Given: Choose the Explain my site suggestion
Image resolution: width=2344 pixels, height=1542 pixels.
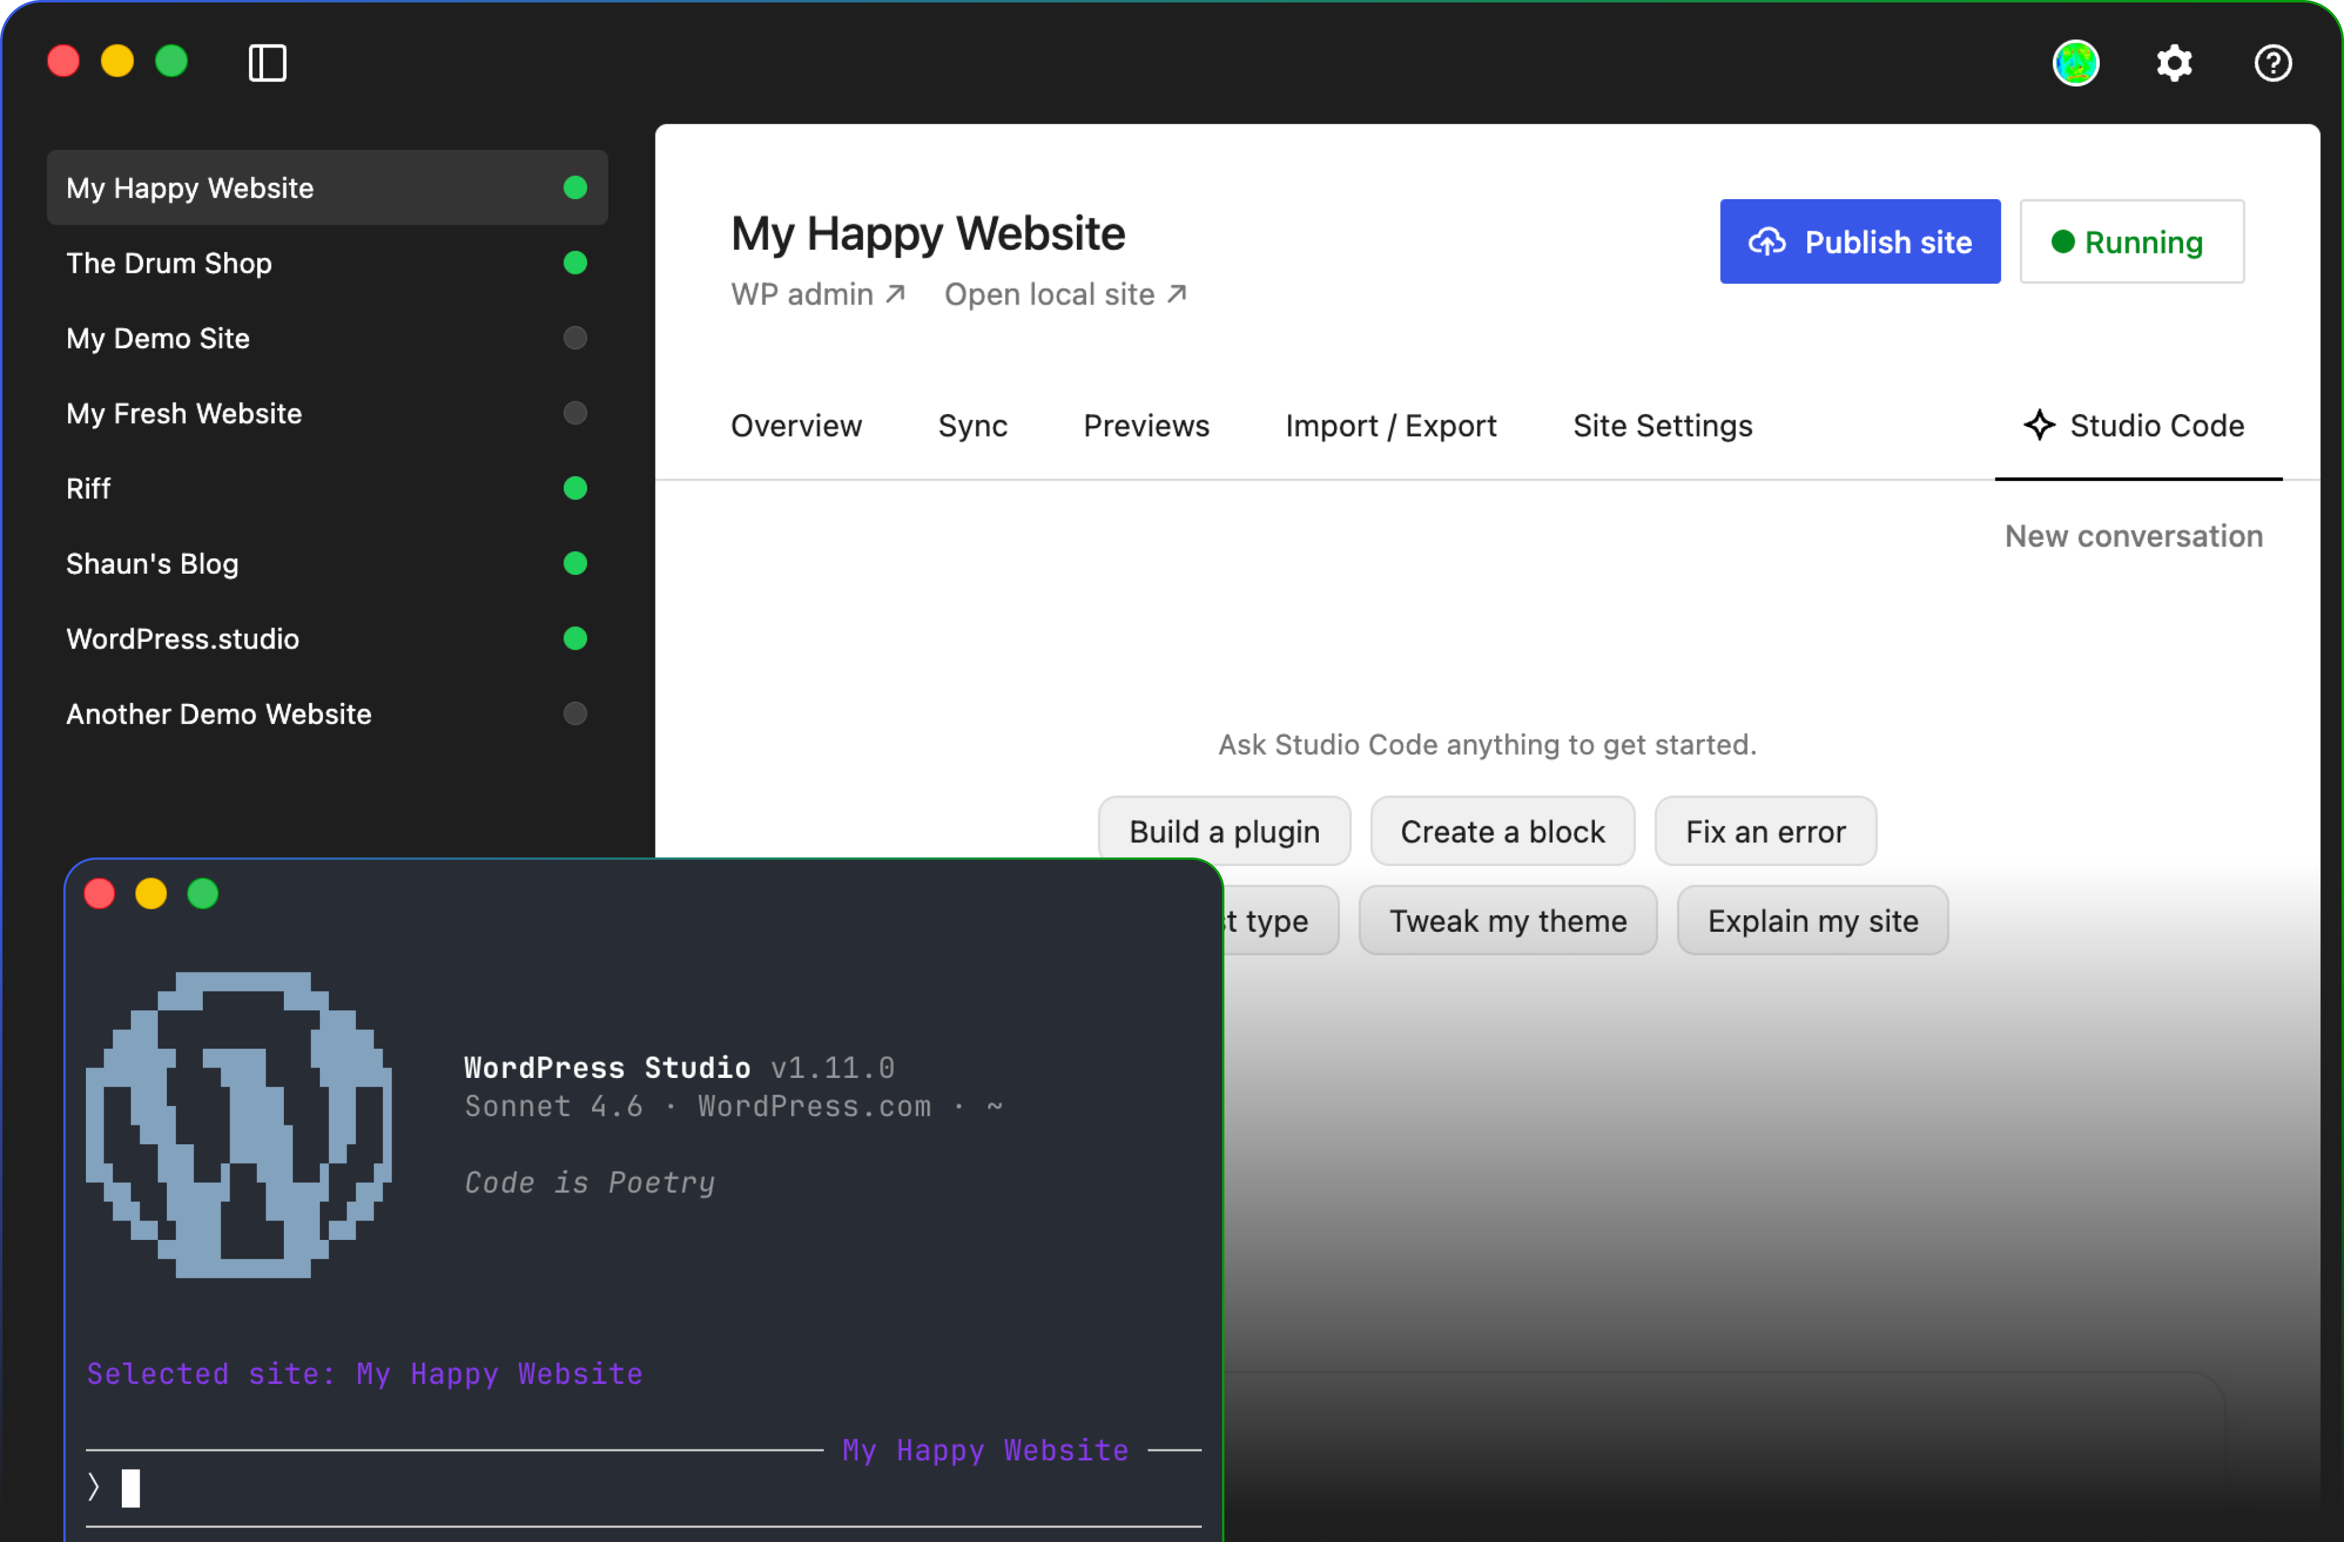Looking at the screenshot, I should (1812, 920).
